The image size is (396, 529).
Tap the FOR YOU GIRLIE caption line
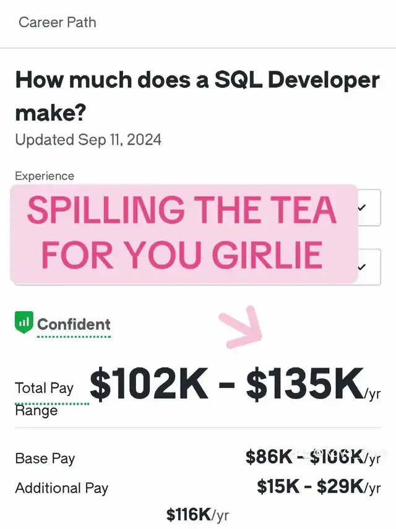tap(182, 254)
